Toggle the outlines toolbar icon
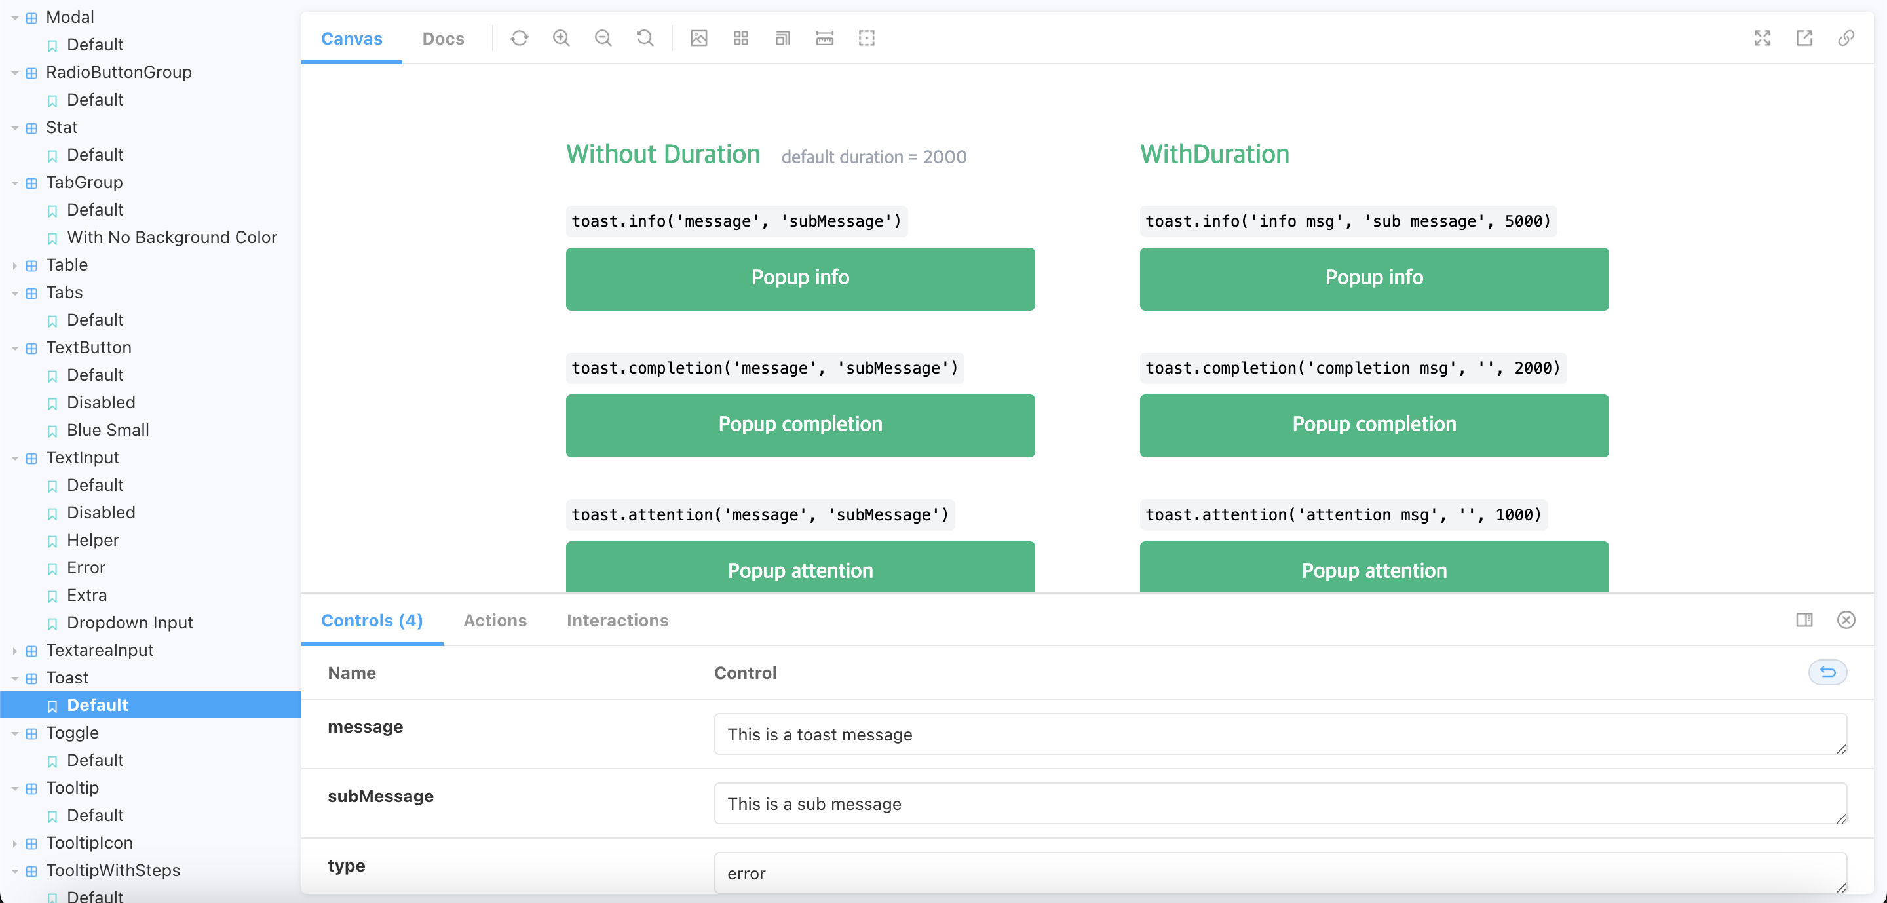Image resolution: width=1887 pixels, height=903 pixels. click(867, 38)
